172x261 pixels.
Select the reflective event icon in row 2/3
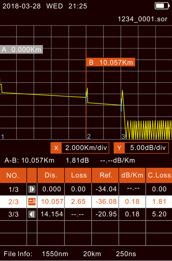pos(32,202)
